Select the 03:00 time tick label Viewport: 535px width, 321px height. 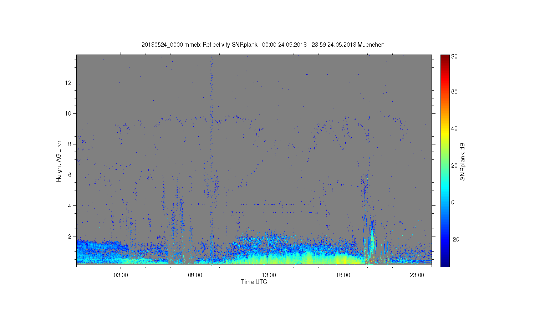click(121, 275)
